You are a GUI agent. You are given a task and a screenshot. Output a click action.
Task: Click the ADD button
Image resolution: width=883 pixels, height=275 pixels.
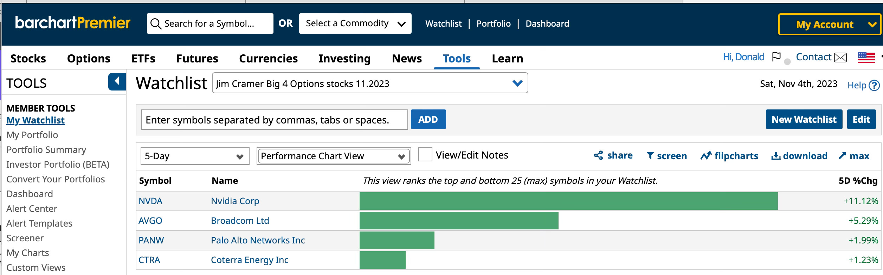tap(428, 119)
